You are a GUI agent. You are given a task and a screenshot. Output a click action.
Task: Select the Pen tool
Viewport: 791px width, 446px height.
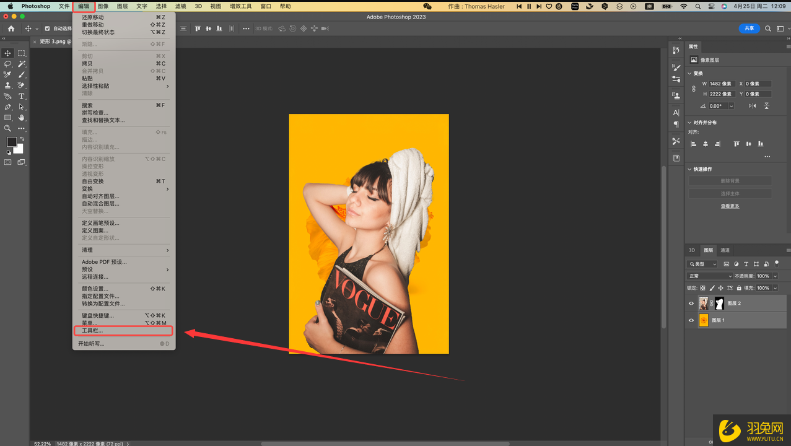[8, 107]
